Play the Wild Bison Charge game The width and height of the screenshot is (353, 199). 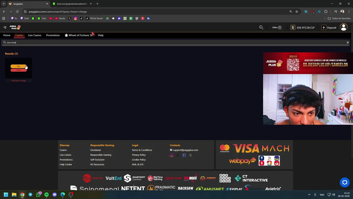pyautogui.click(x=18, y=66)
